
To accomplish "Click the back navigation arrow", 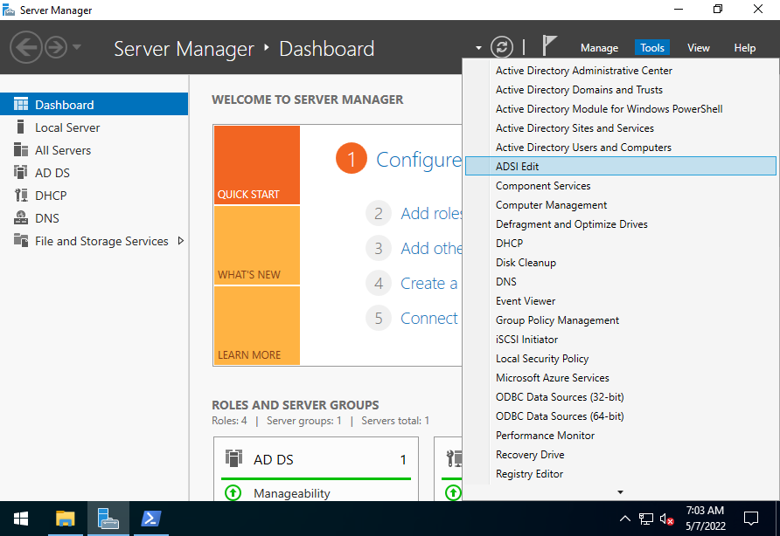I will [x=26, y=48].
